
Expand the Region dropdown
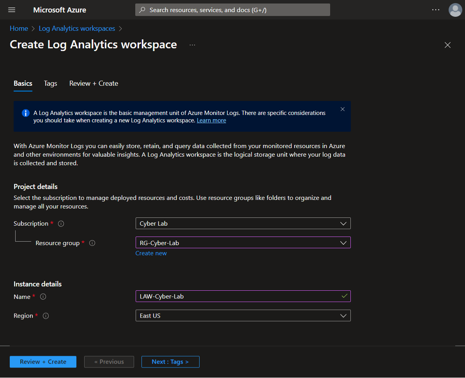click(x=243, y=316)
